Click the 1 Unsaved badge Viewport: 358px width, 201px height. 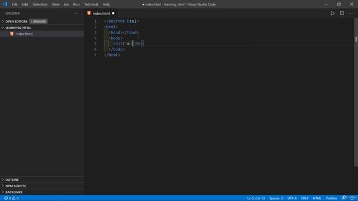coord(39,21)
